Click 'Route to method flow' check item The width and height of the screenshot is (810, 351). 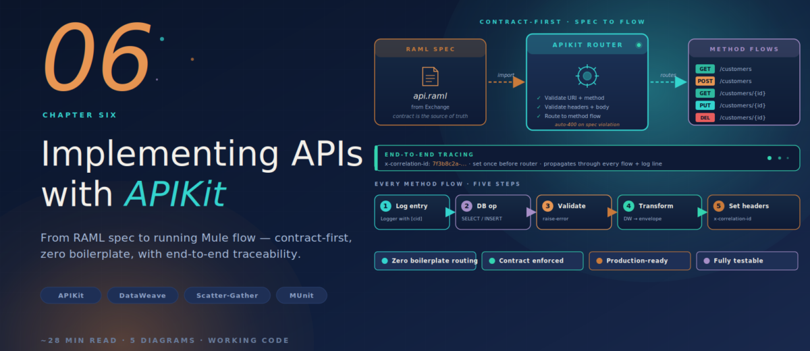tap(568, 116)
